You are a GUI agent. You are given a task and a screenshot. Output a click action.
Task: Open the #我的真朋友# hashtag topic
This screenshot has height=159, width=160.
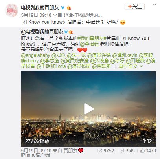92,38
